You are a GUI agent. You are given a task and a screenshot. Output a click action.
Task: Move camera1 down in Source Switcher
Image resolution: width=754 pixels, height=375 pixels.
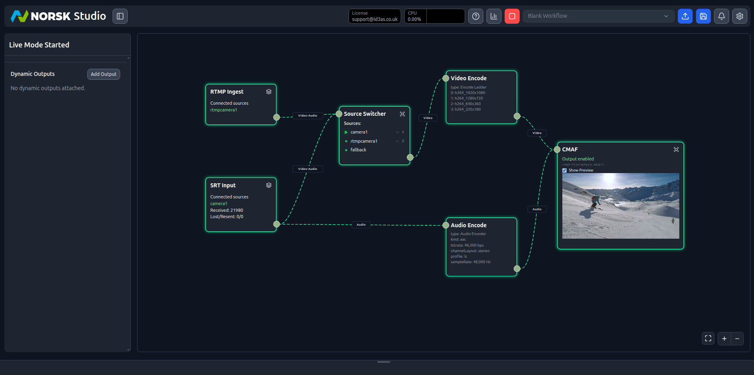(397, 132)
